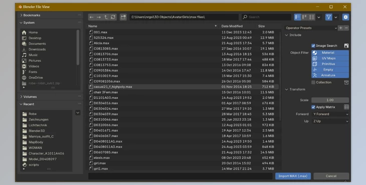
Task: Select file chair 3Fem.max
Action: (x=184, y=92)
